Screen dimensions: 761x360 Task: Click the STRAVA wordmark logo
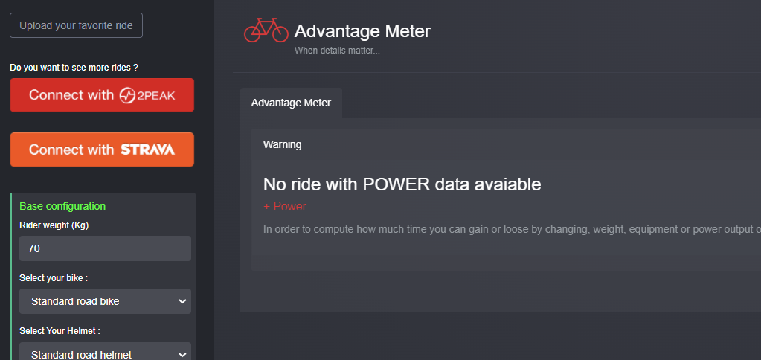147,150
